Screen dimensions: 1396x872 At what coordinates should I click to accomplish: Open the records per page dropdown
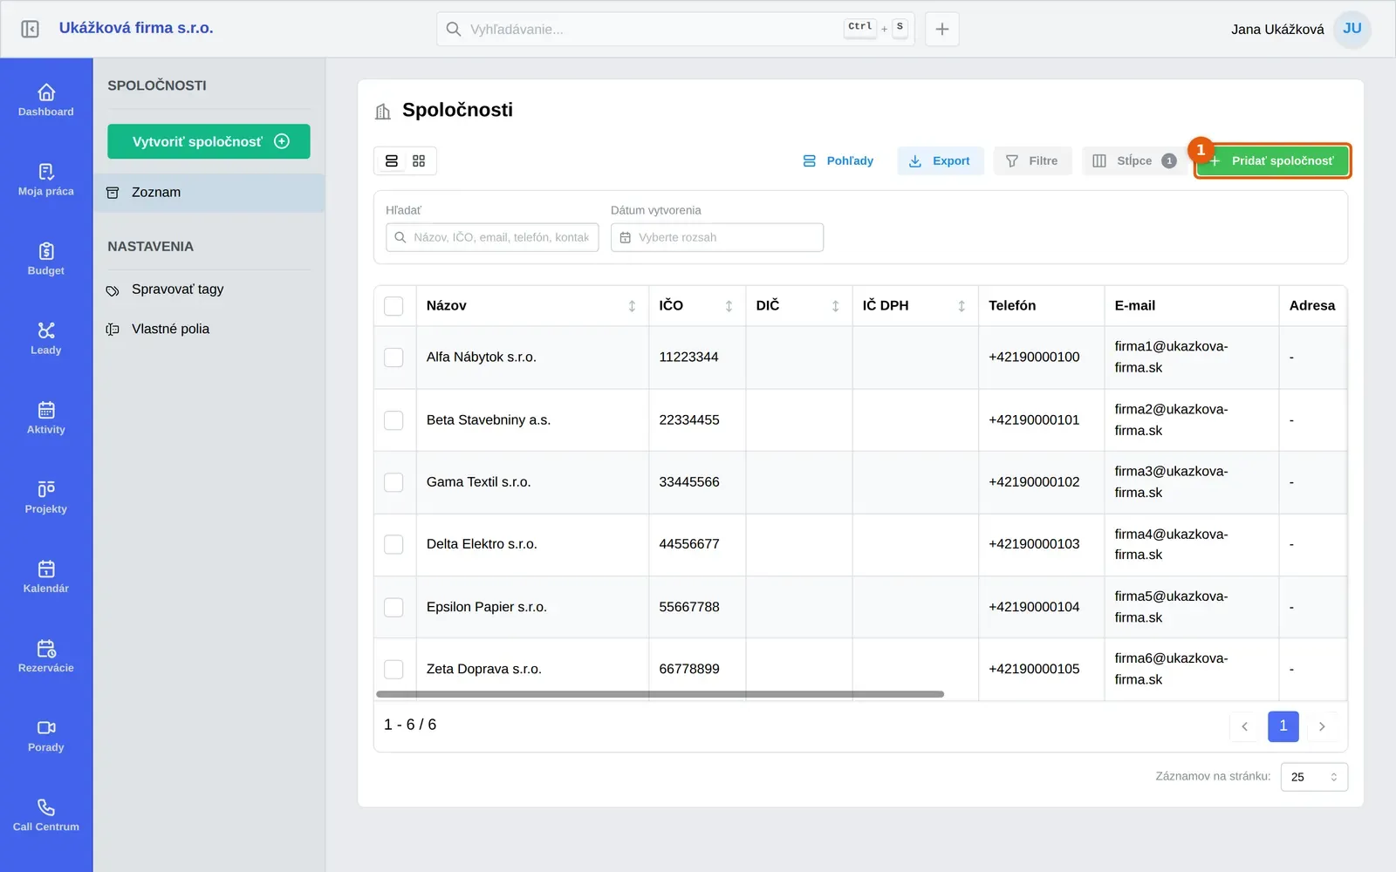(x=1314, y=777)
